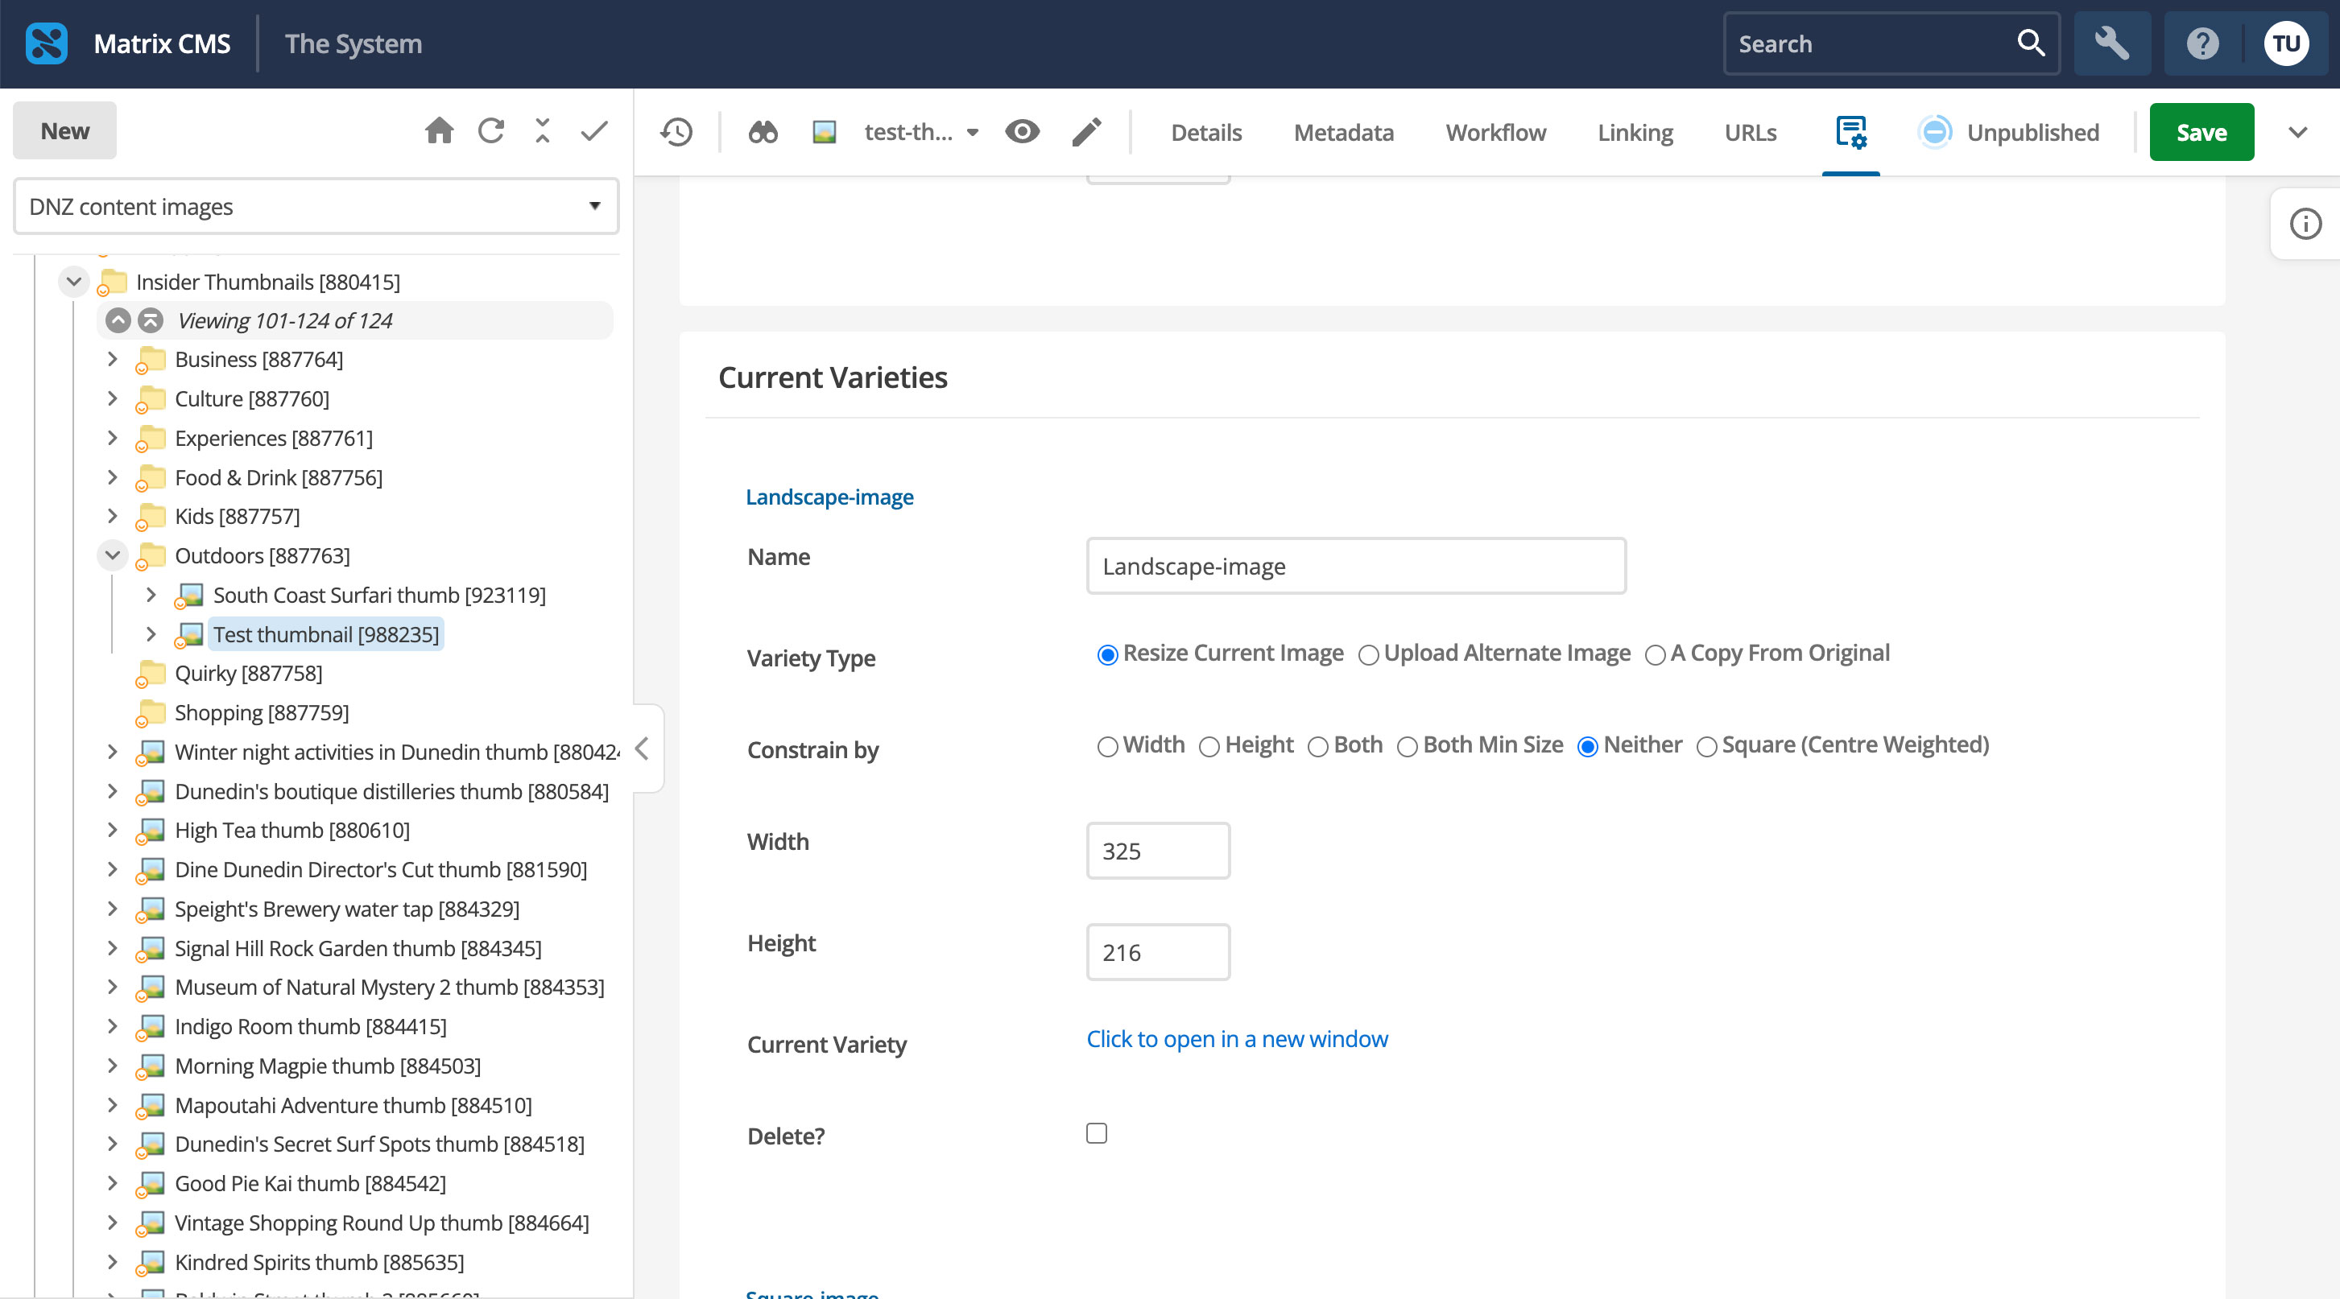Select Resize Current Image radio
The image size is (2340, 1299).
1107,655
